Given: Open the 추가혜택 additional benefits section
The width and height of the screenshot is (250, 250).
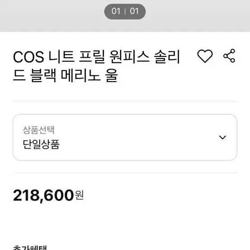Looking at the screenshot, I should 30,248.
